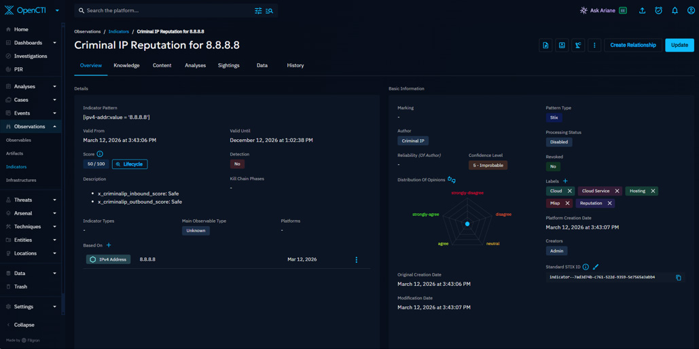This screenshot has width=699, height=349.
Task: Add a new label with plus icon
Action: click(565, 181)
